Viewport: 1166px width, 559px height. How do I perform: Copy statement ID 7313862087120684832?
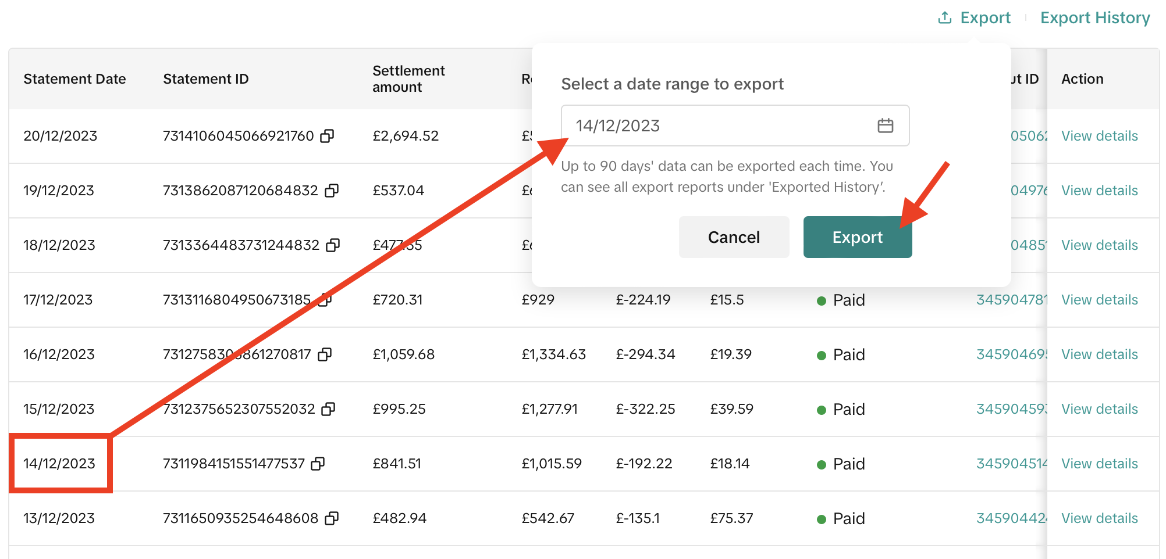[331, 190]
